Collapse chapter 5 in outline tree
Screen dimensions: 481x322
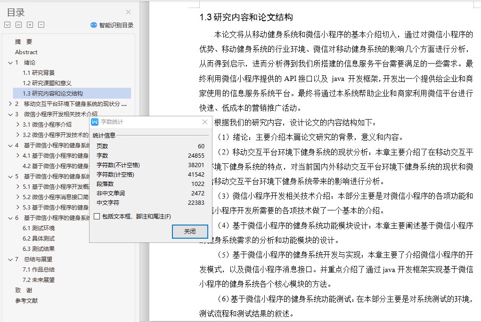click(x=10, y=177)
